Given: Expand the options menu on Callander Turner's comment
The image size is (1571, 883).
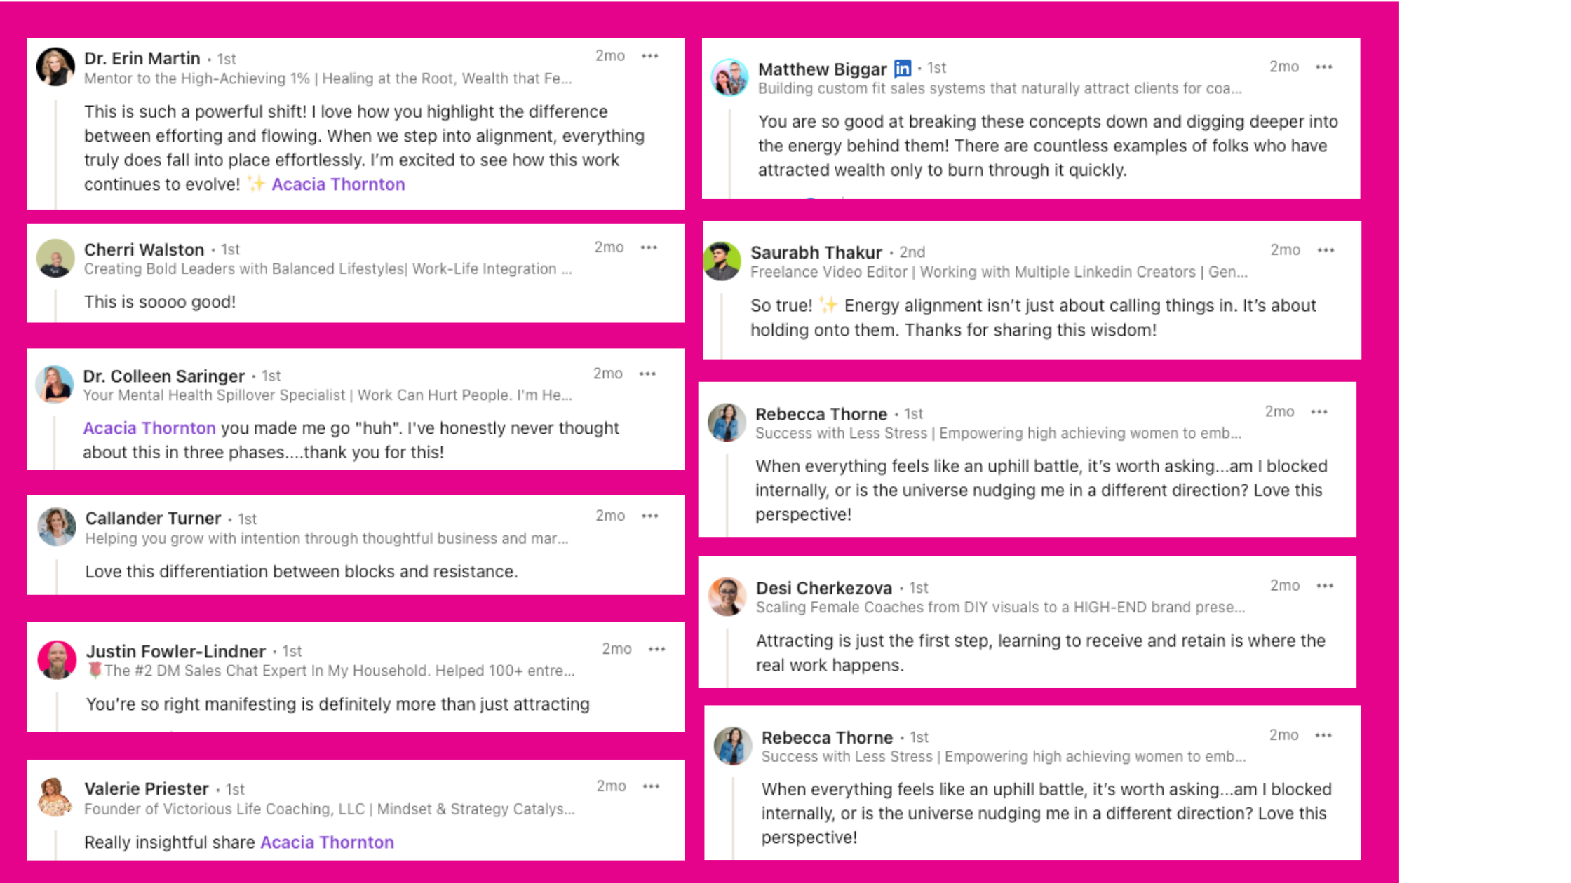Looking at the screenshot, I should coord(650,516).
